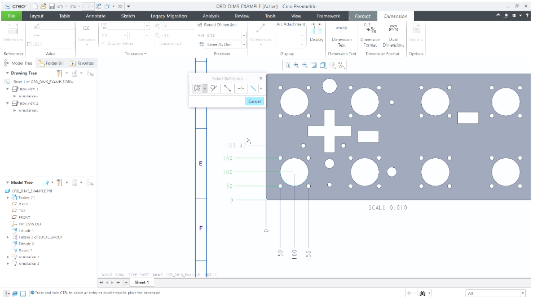Open the decimal places 0.12 dropdown
The height and width of the screenshot is (297, 533).
pos(244,35)
